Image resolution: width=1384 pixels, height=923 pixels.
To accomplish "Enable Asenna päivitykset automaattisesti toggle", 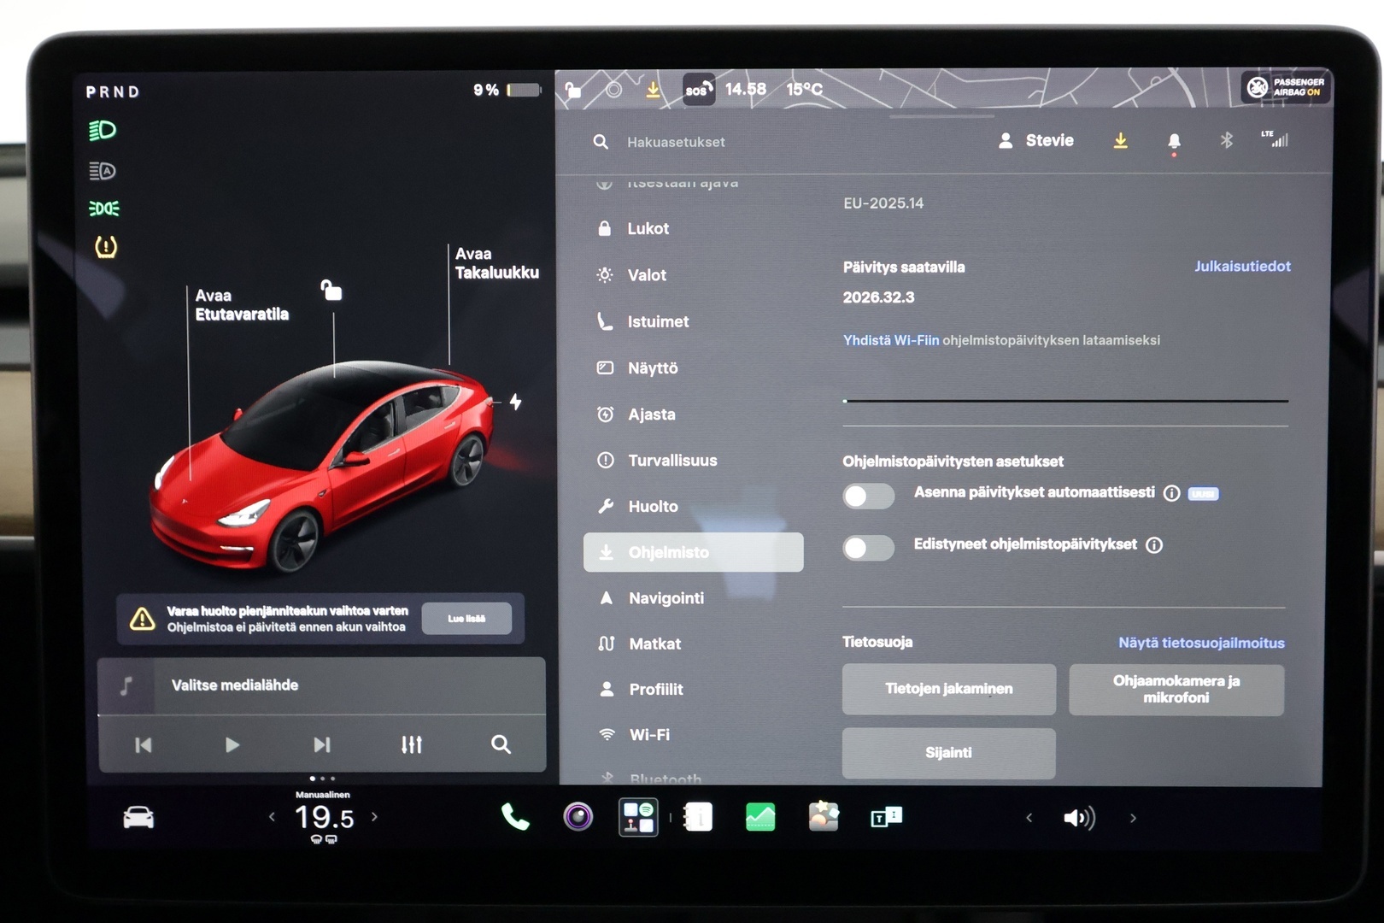I will pyautogui.click(x=868, y=496).
